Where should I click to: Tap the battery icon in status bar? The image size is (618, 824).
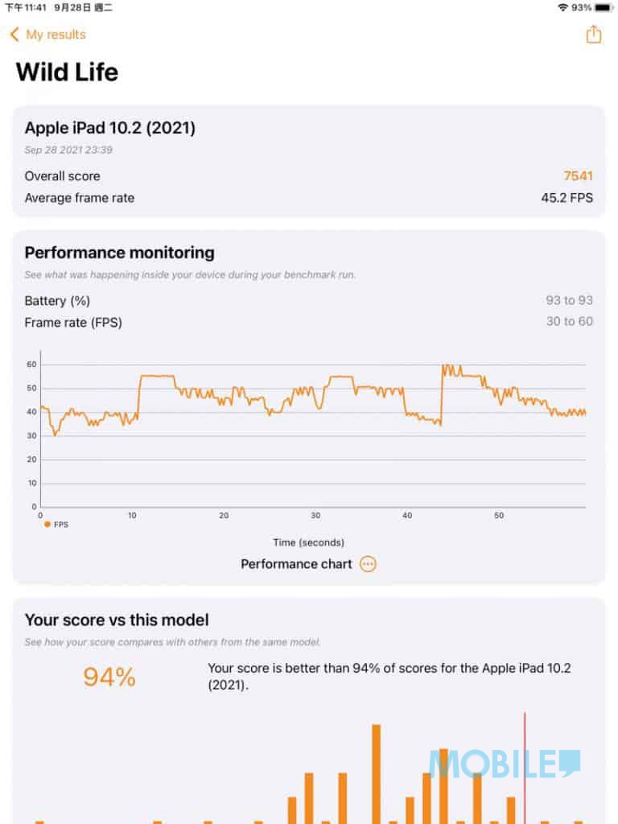coord(604,7)
